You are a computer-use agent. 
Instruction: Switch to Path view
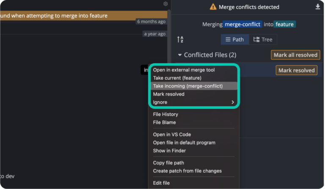[x=234, y=39]
